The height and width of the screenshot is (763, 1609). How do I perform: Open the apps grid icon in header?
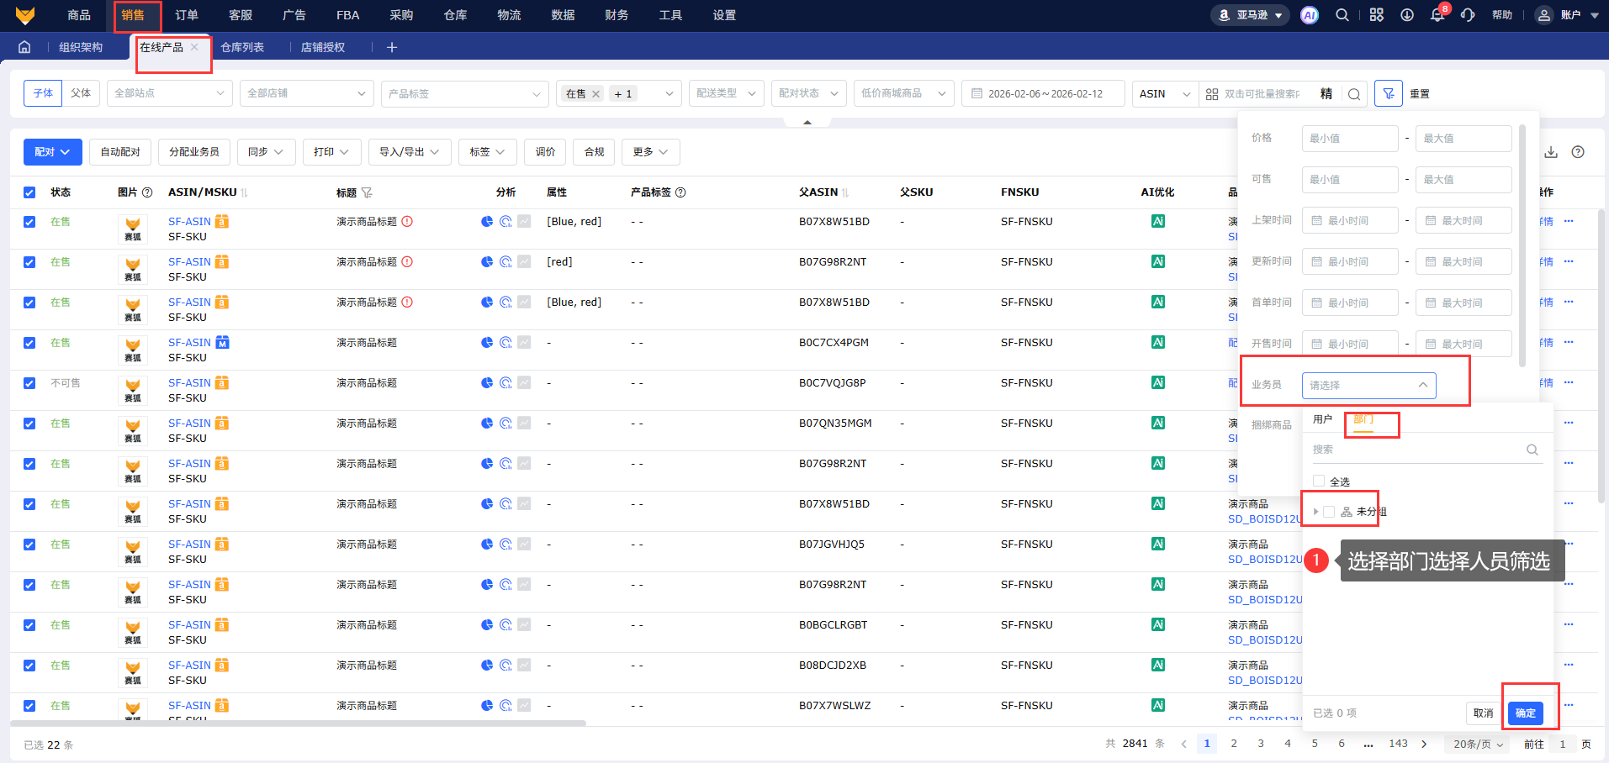[x=1376, y=15]
